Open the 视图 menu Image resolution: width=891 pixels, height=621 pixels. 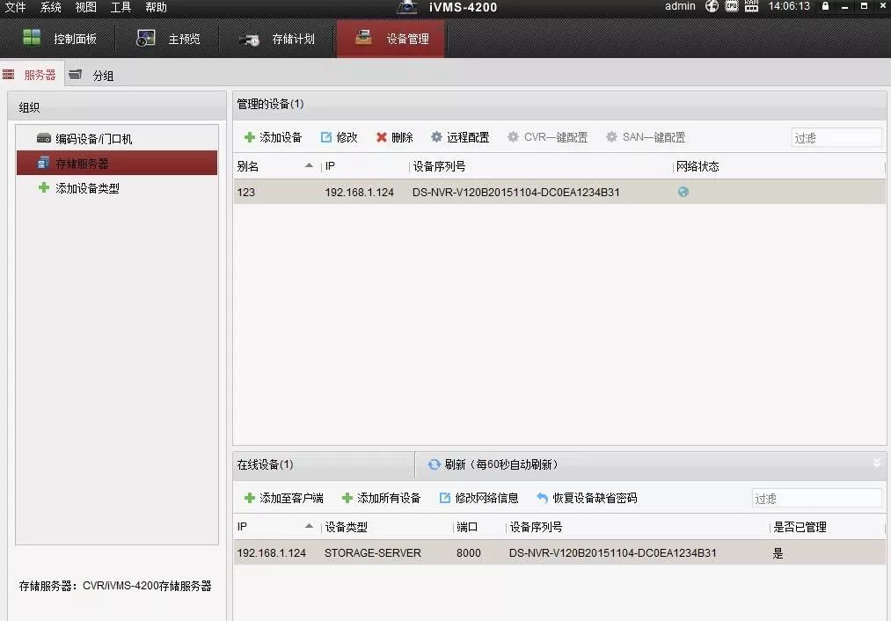86,7
